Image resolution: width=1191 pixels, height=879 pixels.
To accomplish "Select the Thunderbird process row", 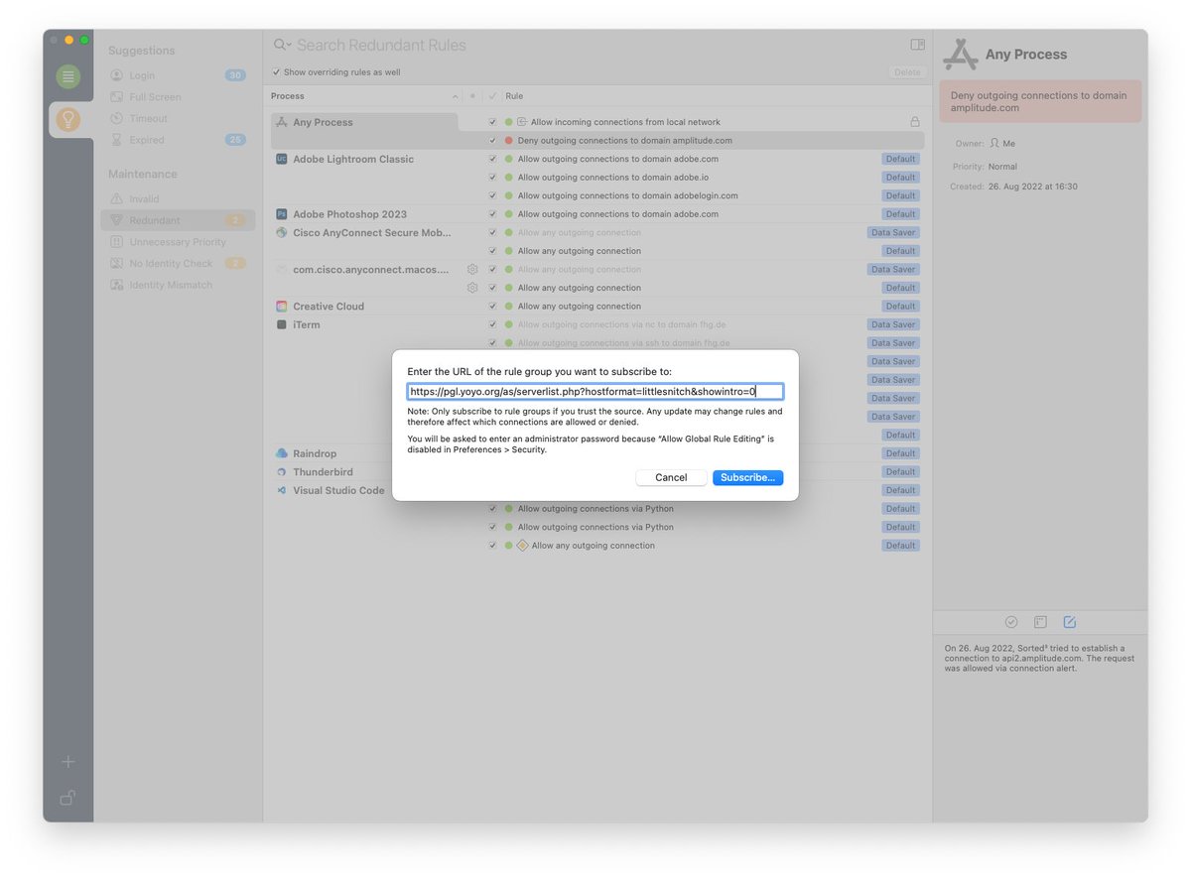I will 364,472.
